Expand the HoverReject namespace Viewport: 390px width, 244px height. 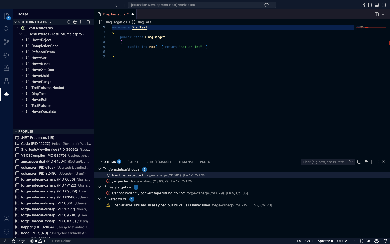point(22,40)
